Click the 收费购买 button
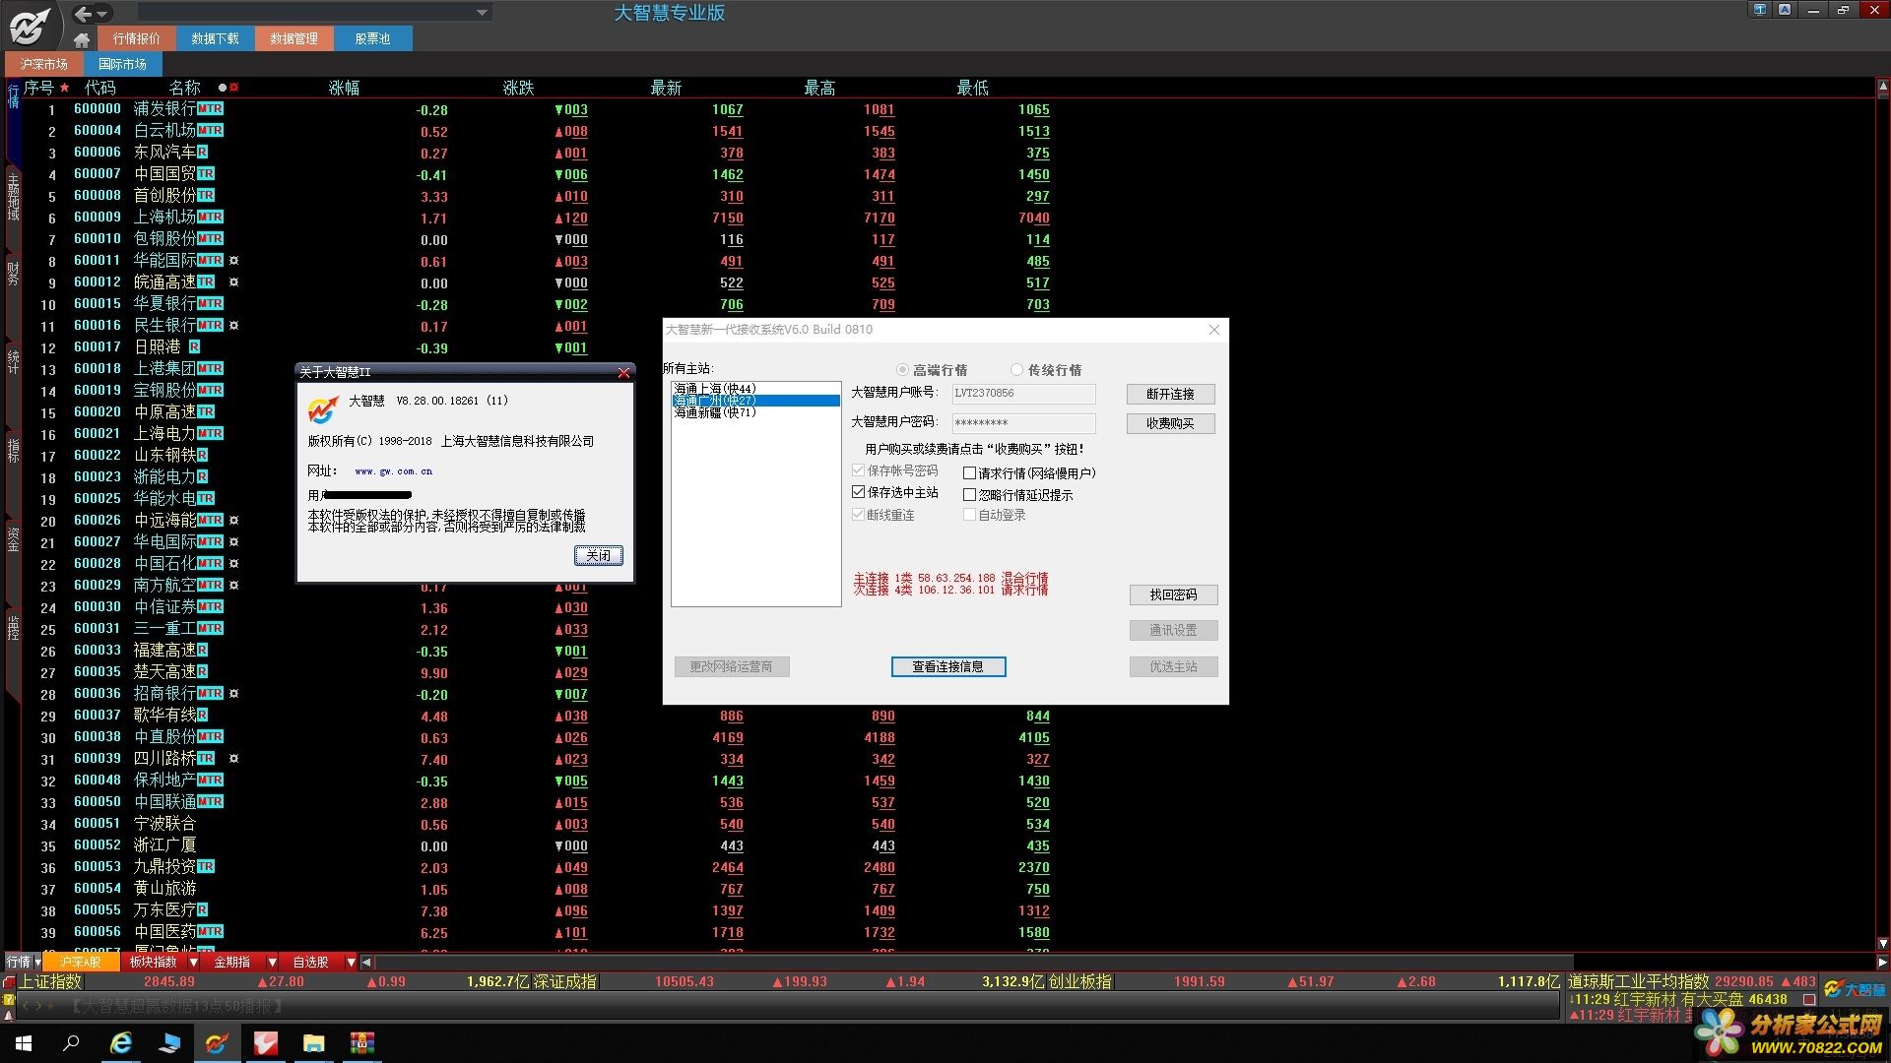This screenshot has width=1891, height=1063. [x=1170, y=423]
